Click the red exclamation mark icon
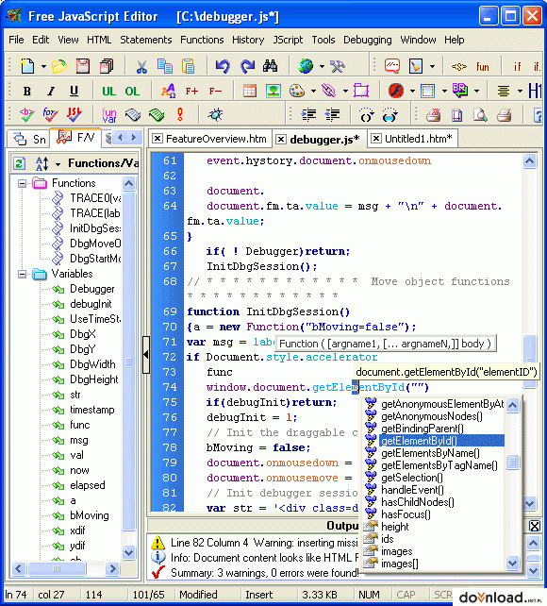The width and height of the screenshot is (547, 606). [180, 114]
